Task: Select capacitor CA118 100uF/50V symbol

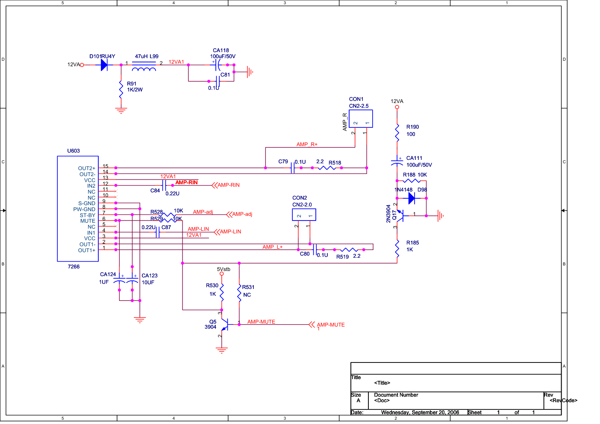Action: (x=218, y=65)
